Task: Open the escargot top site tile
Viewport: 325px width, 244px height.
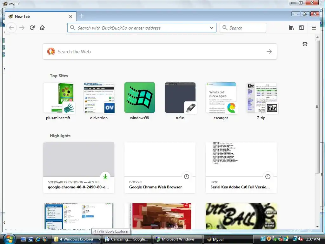Action: coord(221,101)
